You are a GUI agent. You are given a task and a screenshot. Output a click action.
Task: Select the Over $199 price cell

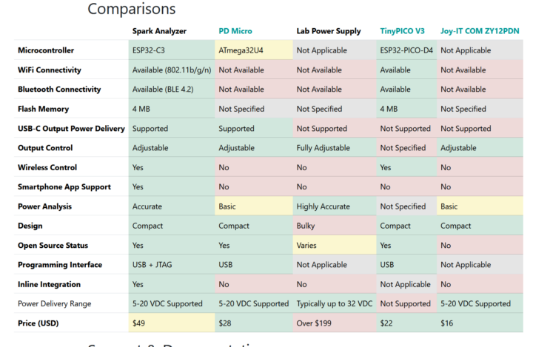(x=335, y=323)
